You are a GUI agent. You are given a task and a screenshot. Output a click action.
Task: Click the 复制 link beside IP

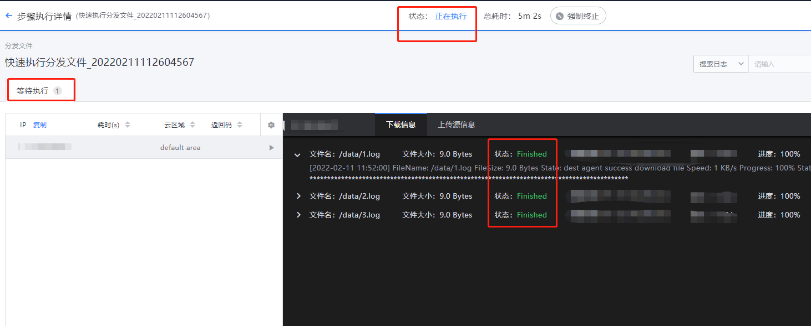coord(40,125)
